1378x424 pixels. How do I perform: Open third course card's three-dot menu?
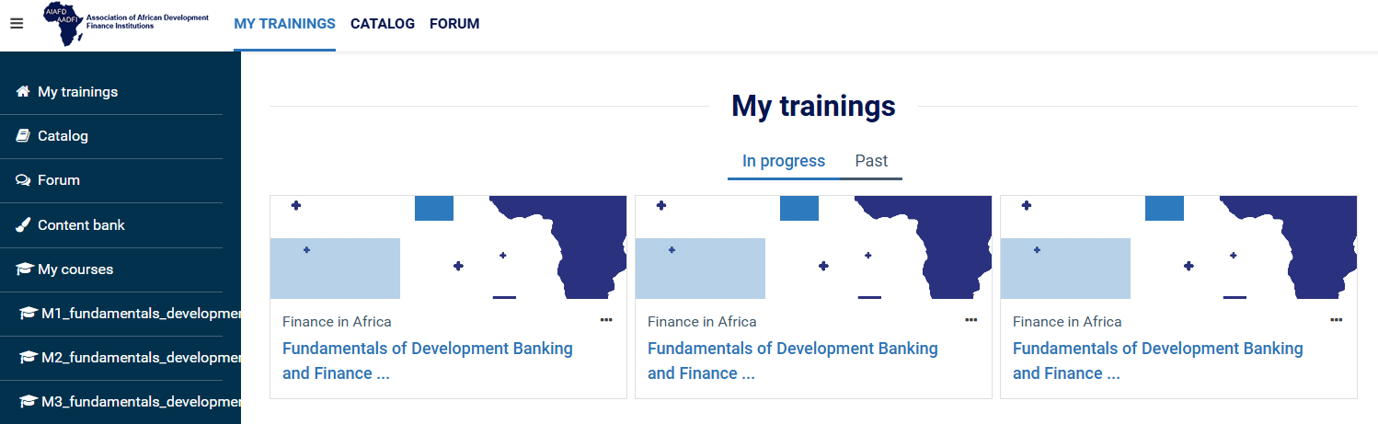pos(1337,320)
